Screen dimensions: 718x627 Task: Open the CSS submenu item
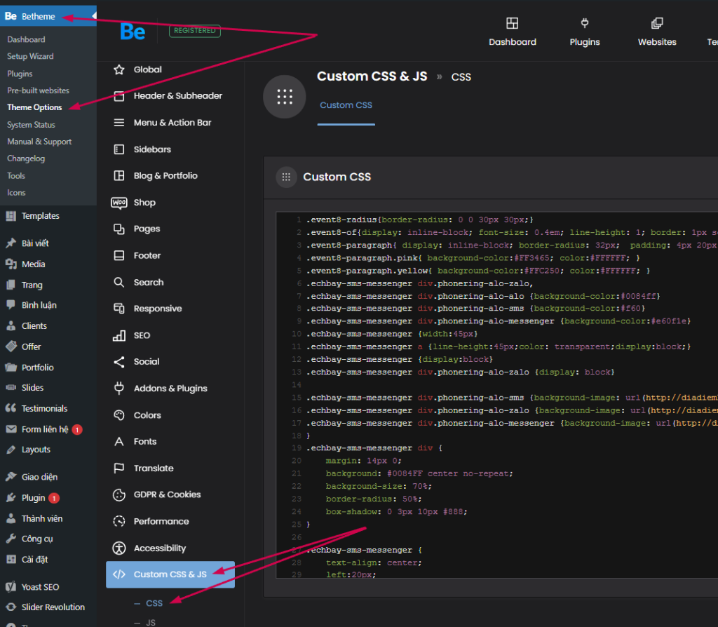pyautogui.click(x=154, y=603)
